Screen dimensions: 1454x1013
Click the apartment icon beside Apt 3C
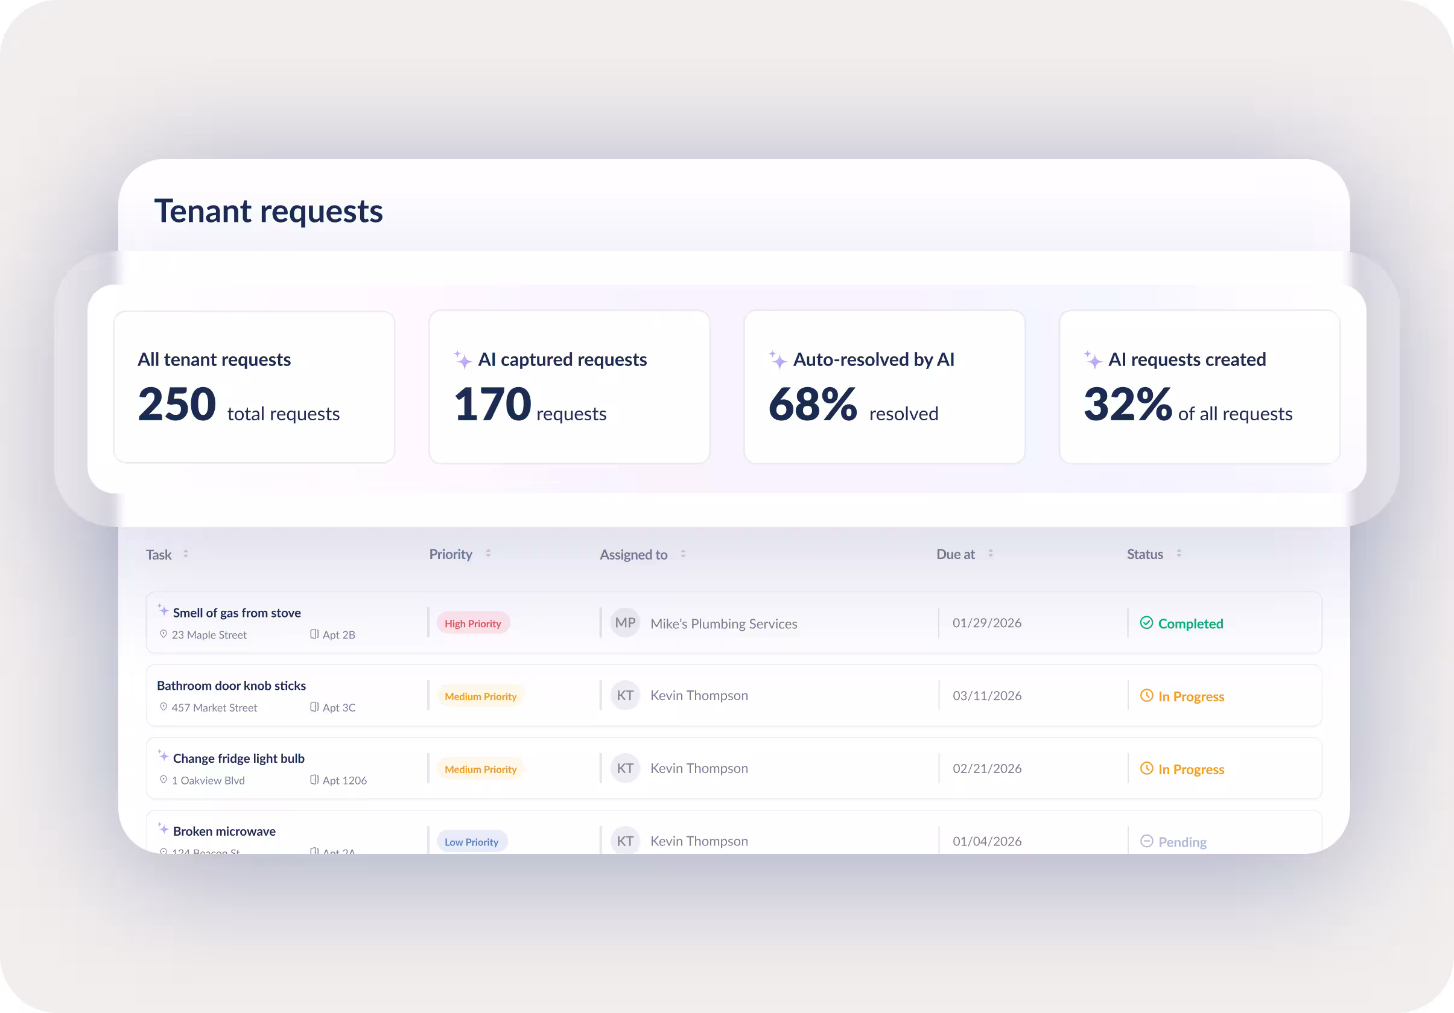tap(314, 707)
